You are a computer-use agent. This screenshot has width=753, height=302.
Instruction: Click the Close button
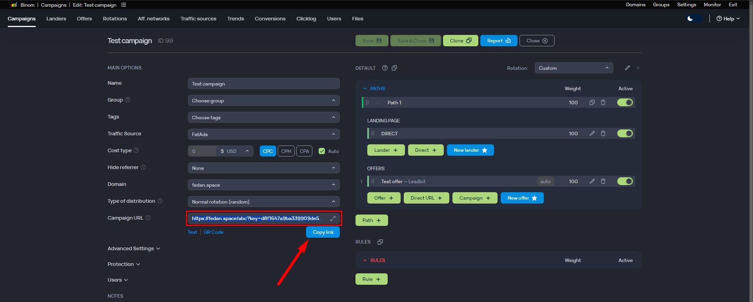pos(537,41)
